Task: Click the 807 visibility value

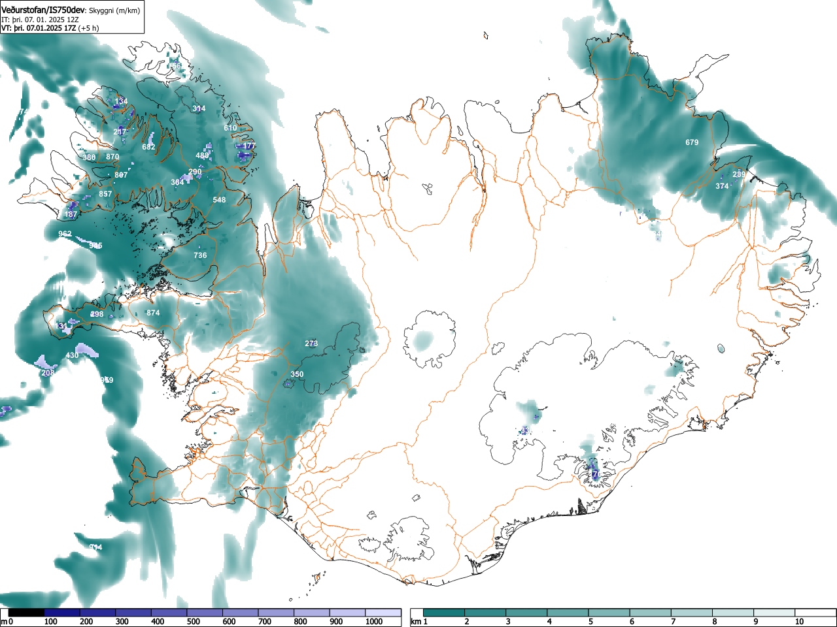Action: (x=121, y=175)
